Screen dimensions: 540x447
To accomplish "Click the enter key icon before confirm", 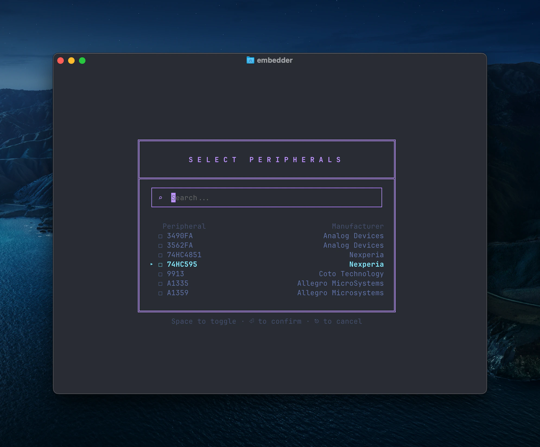I will (252, 321).
